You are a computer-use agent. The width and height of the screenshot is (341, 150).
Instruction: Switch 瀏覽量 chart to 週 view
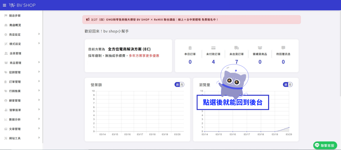point(286,84)
